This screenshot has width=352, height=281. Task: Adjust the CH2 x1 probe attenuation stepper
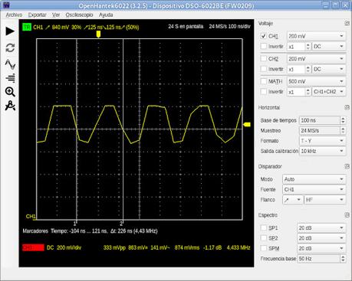click(x=308, y=69)
